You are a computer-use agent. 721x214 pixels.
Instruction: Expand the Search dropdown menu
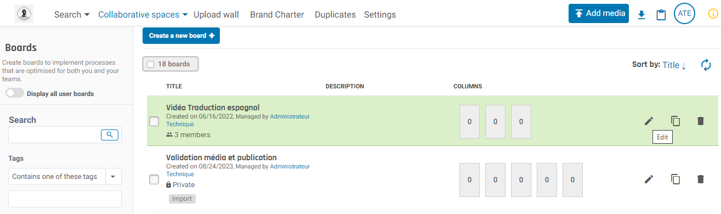click(x=72, y=15)
